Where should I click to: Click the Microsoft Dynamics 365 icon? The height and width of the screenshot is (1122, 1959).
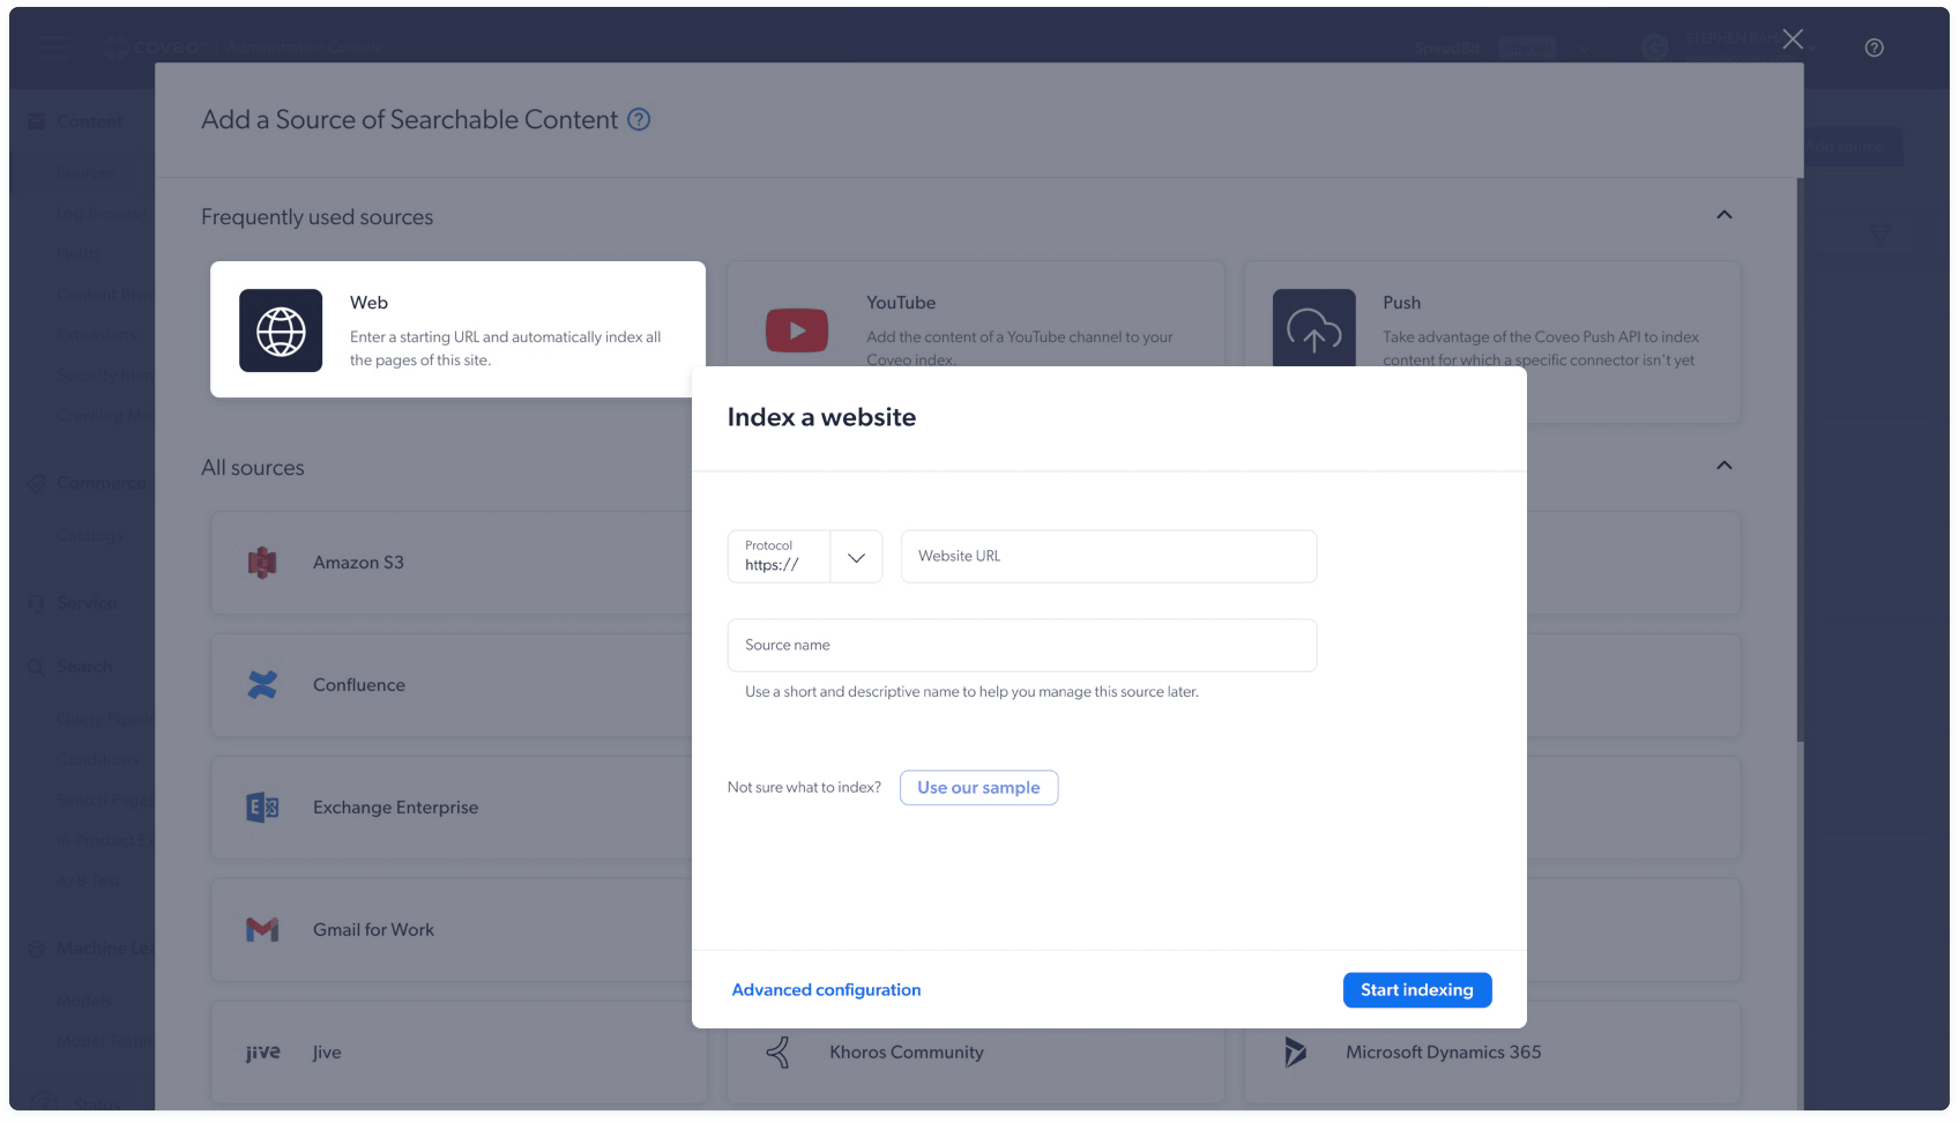pos(1295,1053)
